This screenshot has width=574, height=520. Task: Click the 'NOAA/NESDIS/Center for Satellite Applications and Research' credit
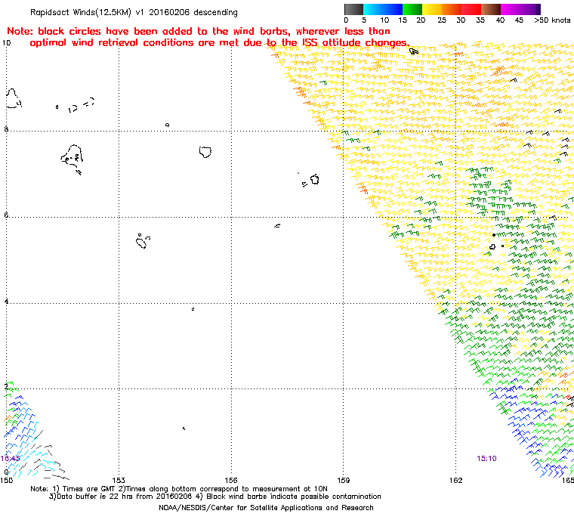tap(266, 508)
